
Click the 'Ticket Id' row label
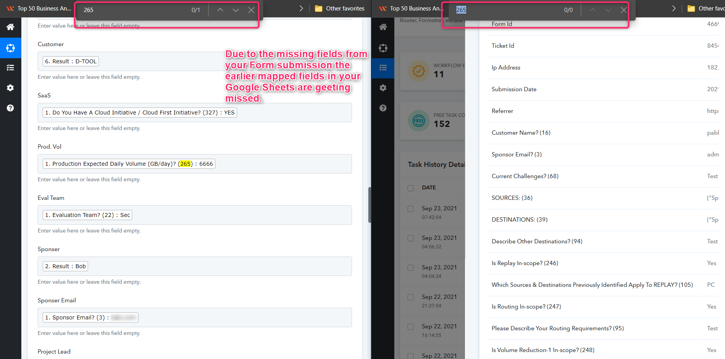pos(503,46)
